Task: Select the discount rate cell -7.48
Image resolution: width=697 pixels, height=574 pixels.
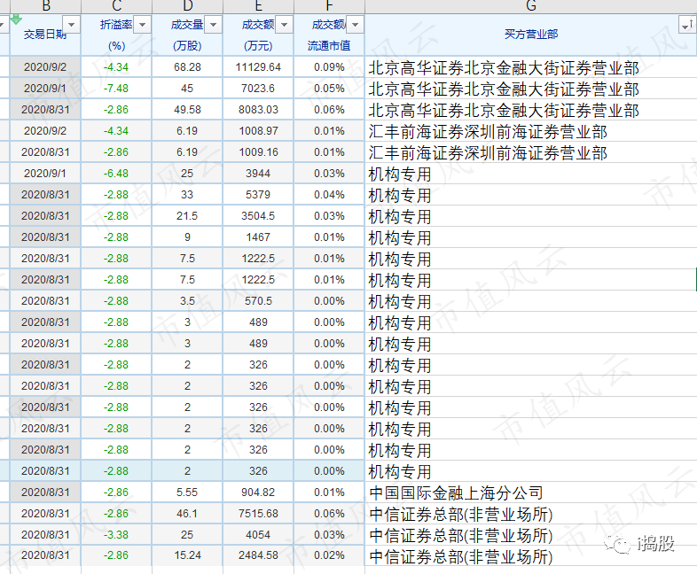Action: point(116,89)
